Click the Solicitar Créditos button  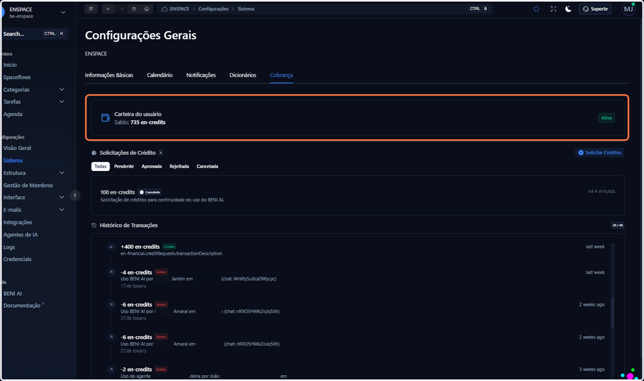599,153
